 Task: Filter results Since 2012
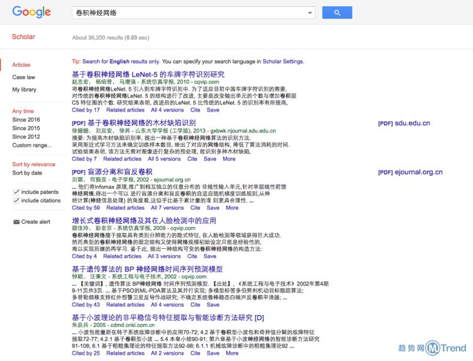pos(26,137)
